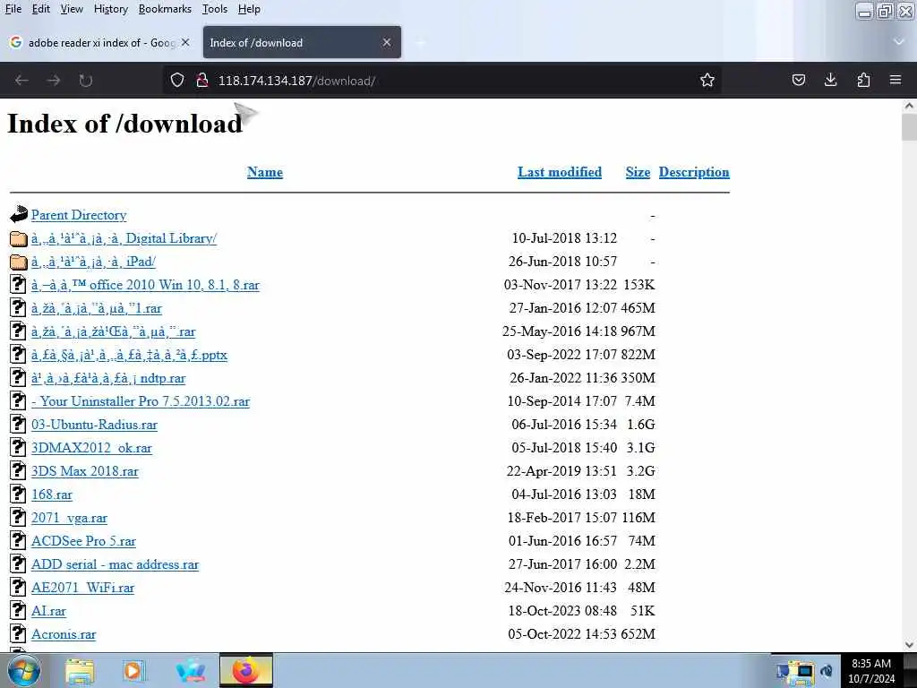Click file icon beside Your Uninstaller Pro
Screen dimensions: 917x688
pos(18,400)
